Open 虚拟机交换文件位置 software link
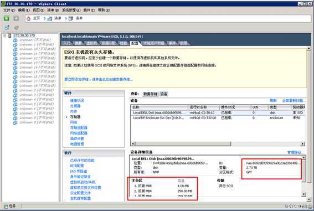The width and height of the screenshot is (314, 211). [86, 188]
